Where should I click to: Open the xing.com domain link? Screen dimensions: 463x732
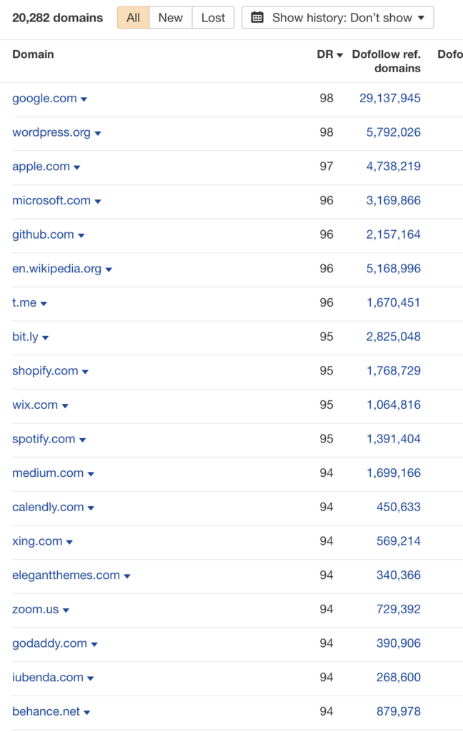pos(37,542)
